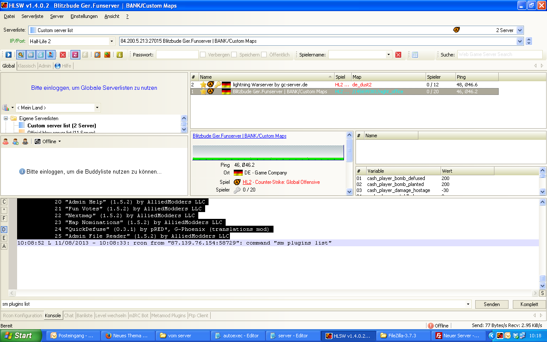Open Blitzbude Ger.Funserver link in details
This screenshot has height=342, width=547.
(239, 136)
